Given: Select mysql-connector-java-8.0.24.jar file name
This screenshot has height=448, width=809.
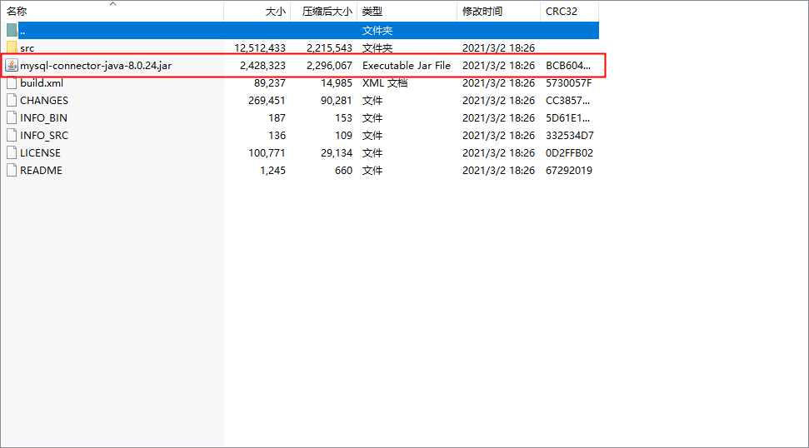Looking at the screenshot, I should coord(96,66).
